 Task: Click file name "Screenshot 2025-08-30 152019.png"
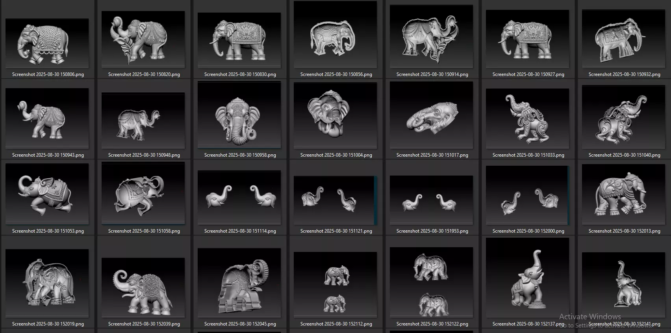(x=48, y=324)
